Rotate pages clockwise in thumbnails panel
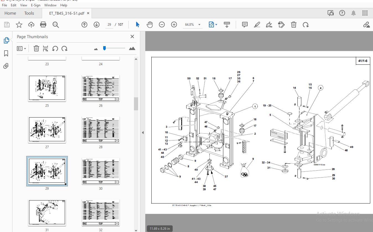 pos(64,48)
